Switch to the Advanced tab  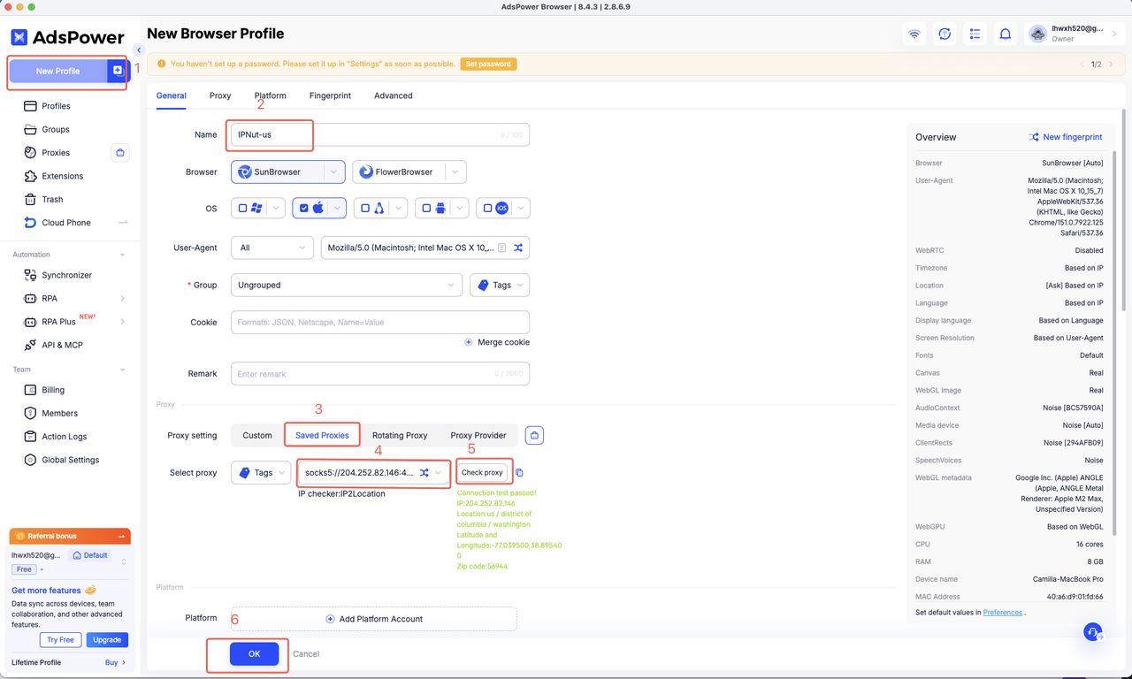(x=394, y=95)
